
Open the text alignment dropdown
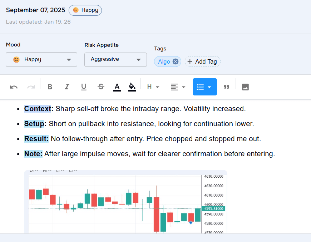click(178, 87)
